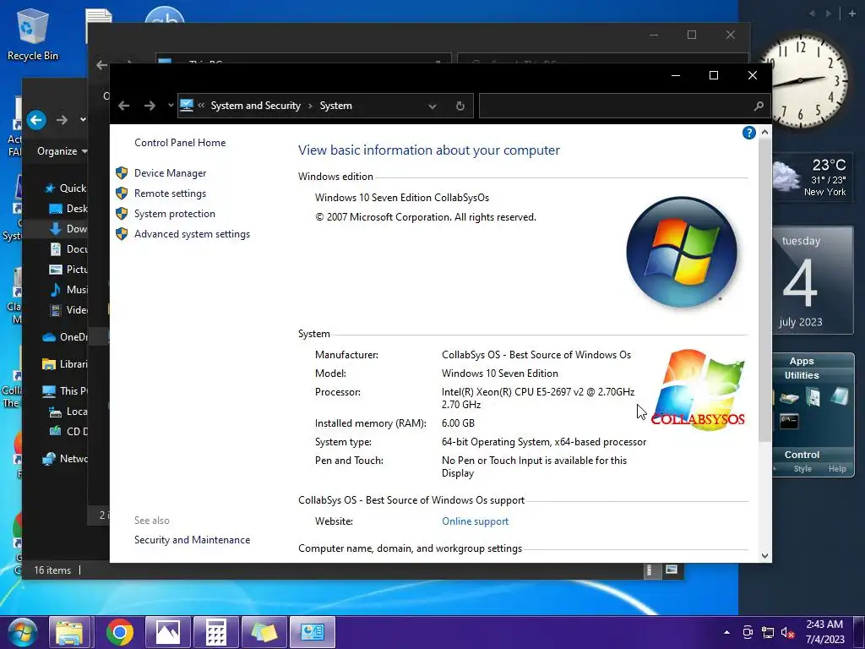This screenshot has width=865, height=649.
Task: Select This PC in Explorer sidebar
Action: click(65, 391)
